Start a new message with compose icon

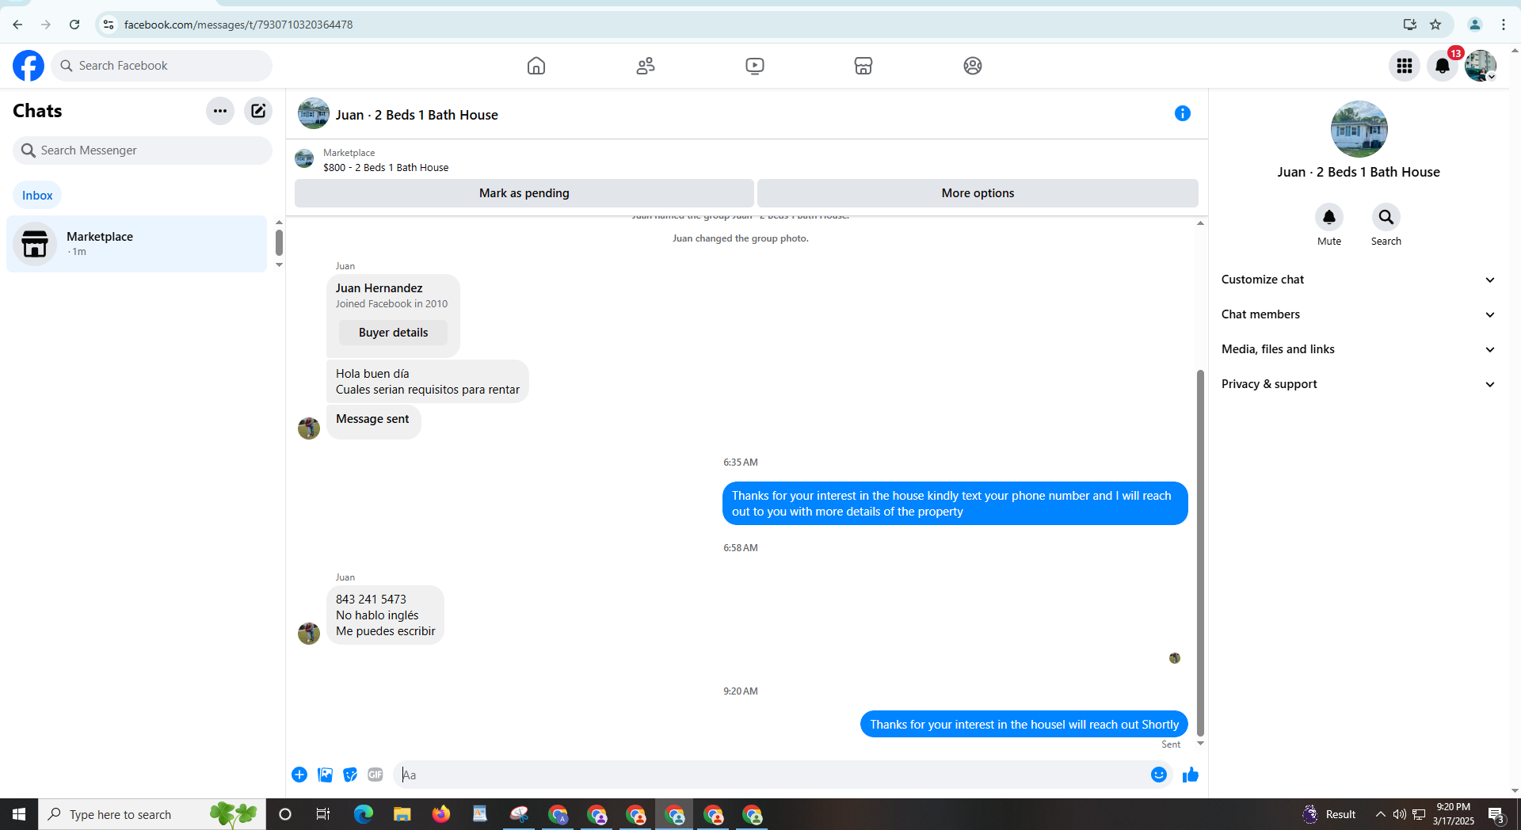[x=258, y=111]
